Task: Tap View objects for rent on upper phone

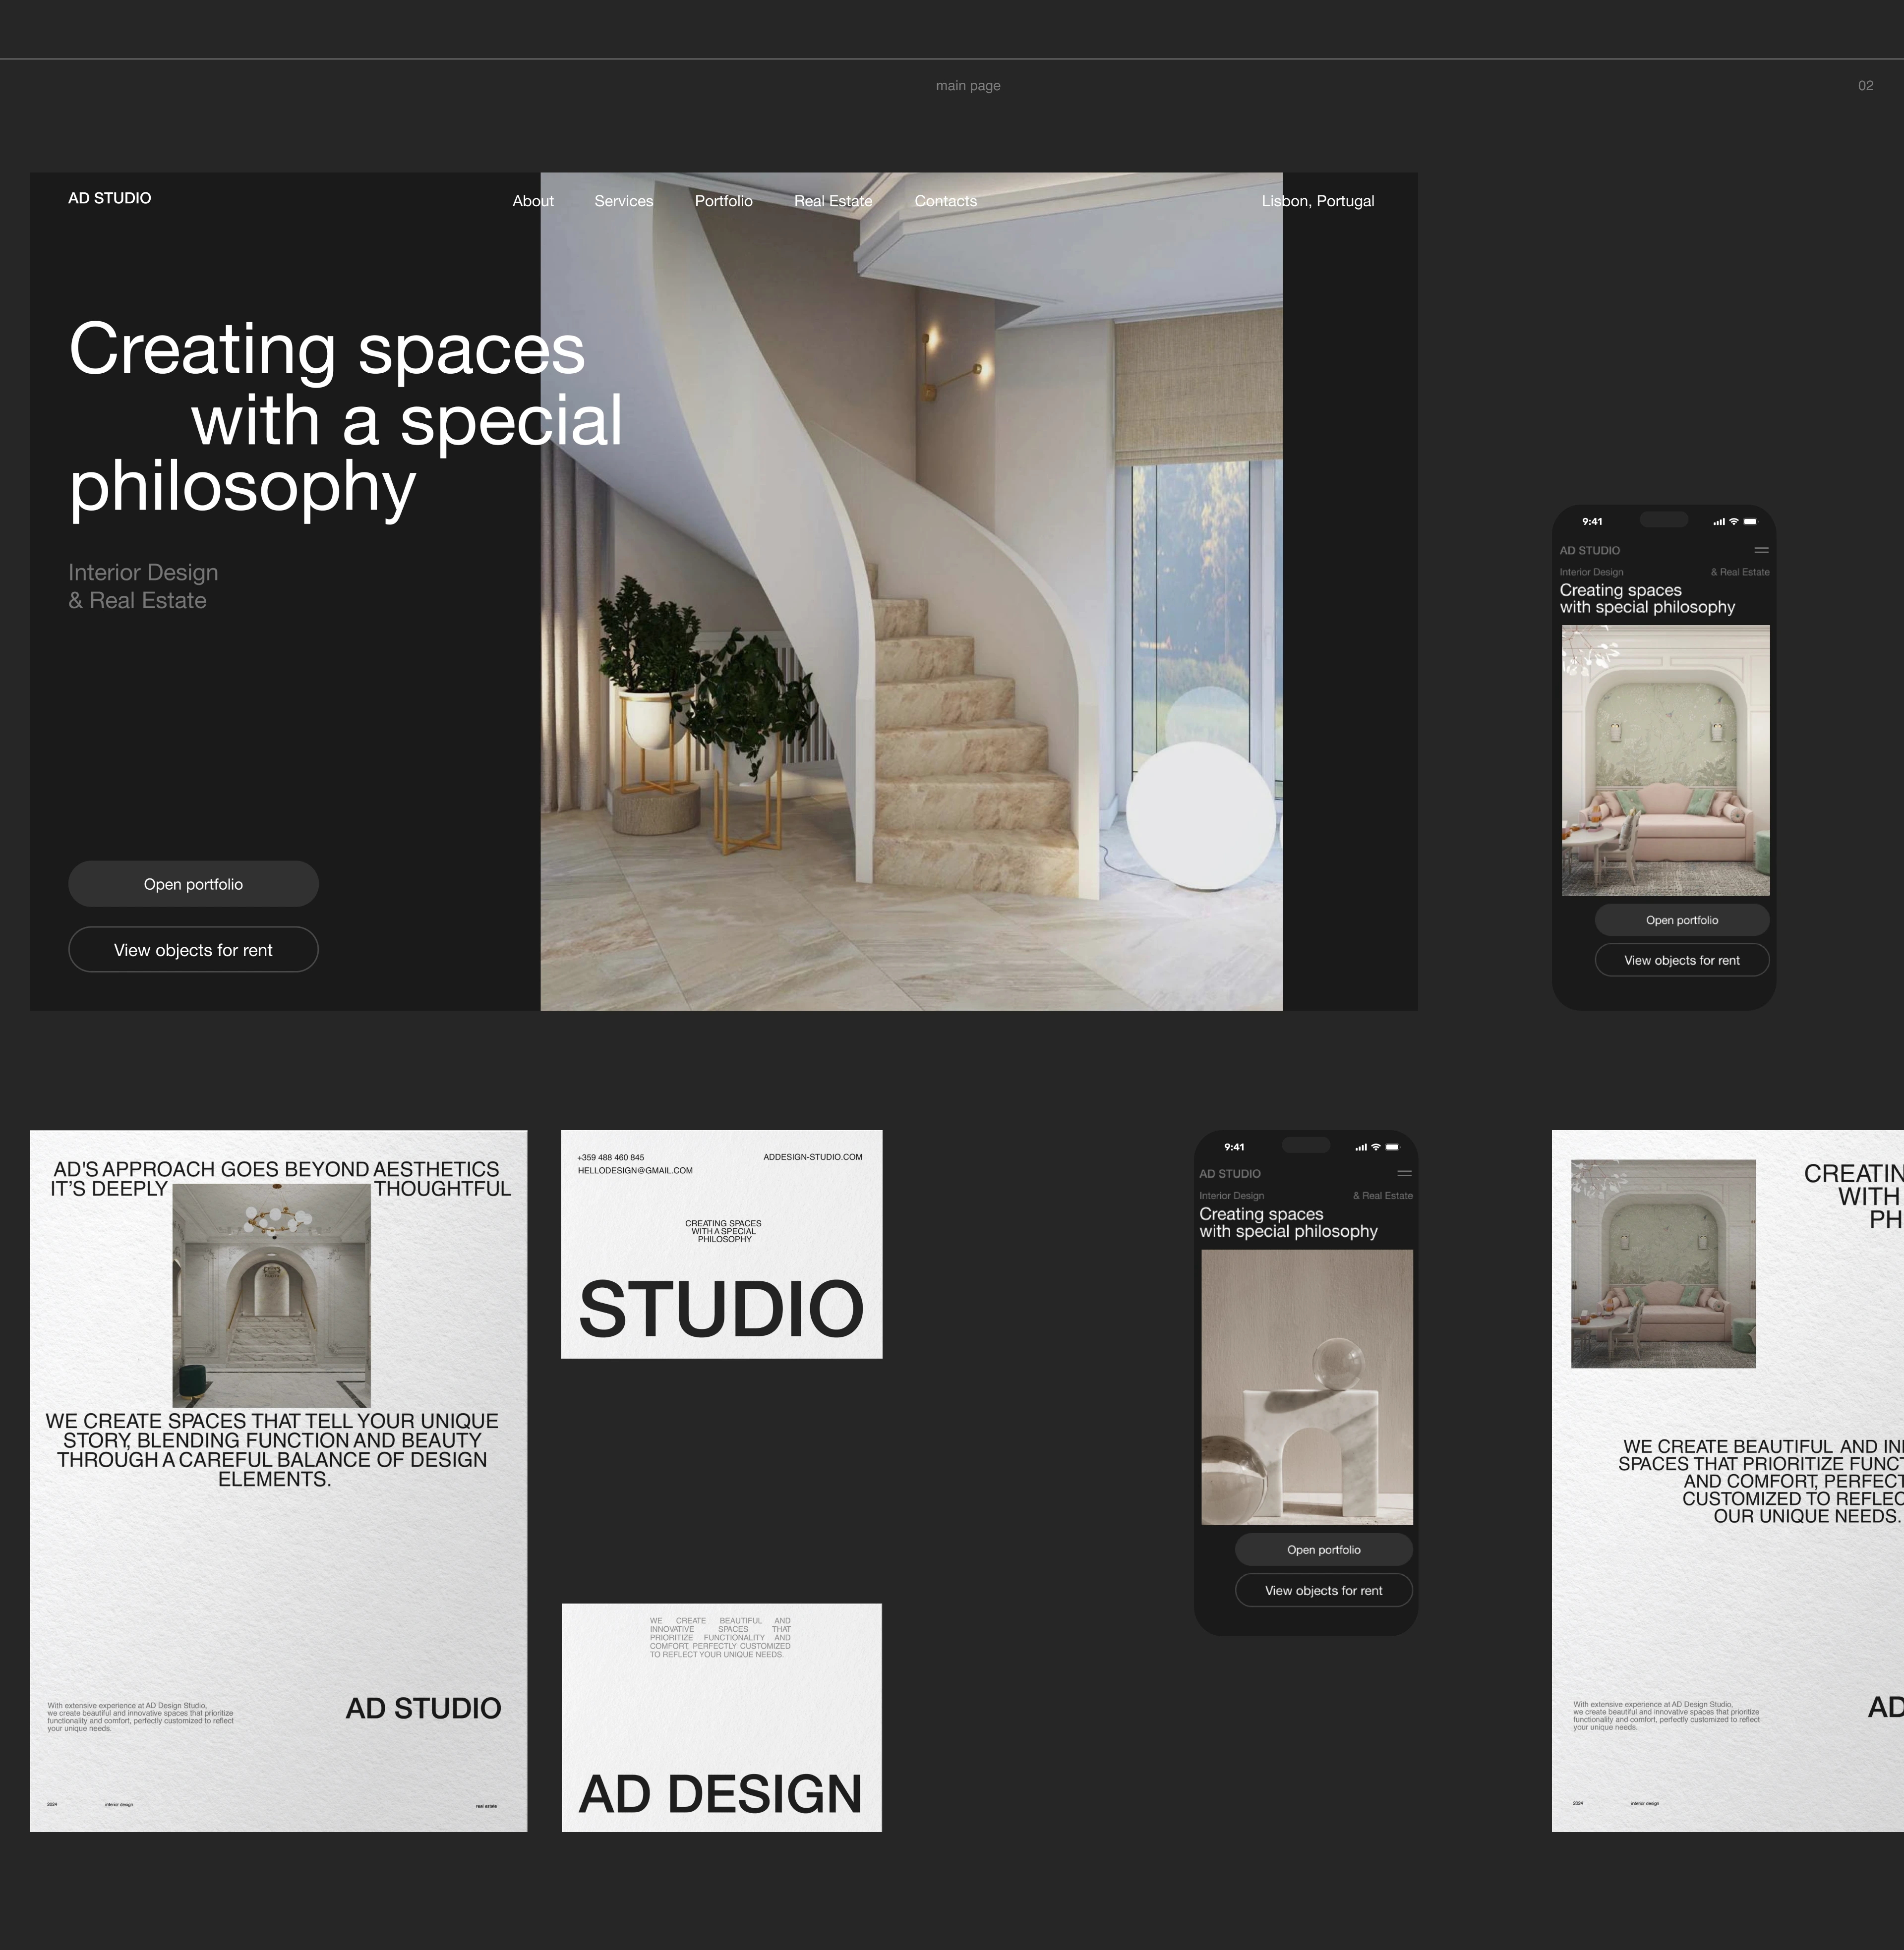Action: [x=1681, y=960]
